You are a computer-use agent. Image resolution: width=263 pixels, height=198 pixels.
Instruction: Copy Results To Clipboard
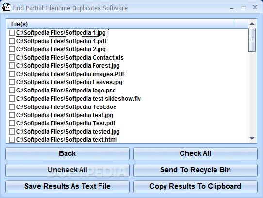point(196,186)
